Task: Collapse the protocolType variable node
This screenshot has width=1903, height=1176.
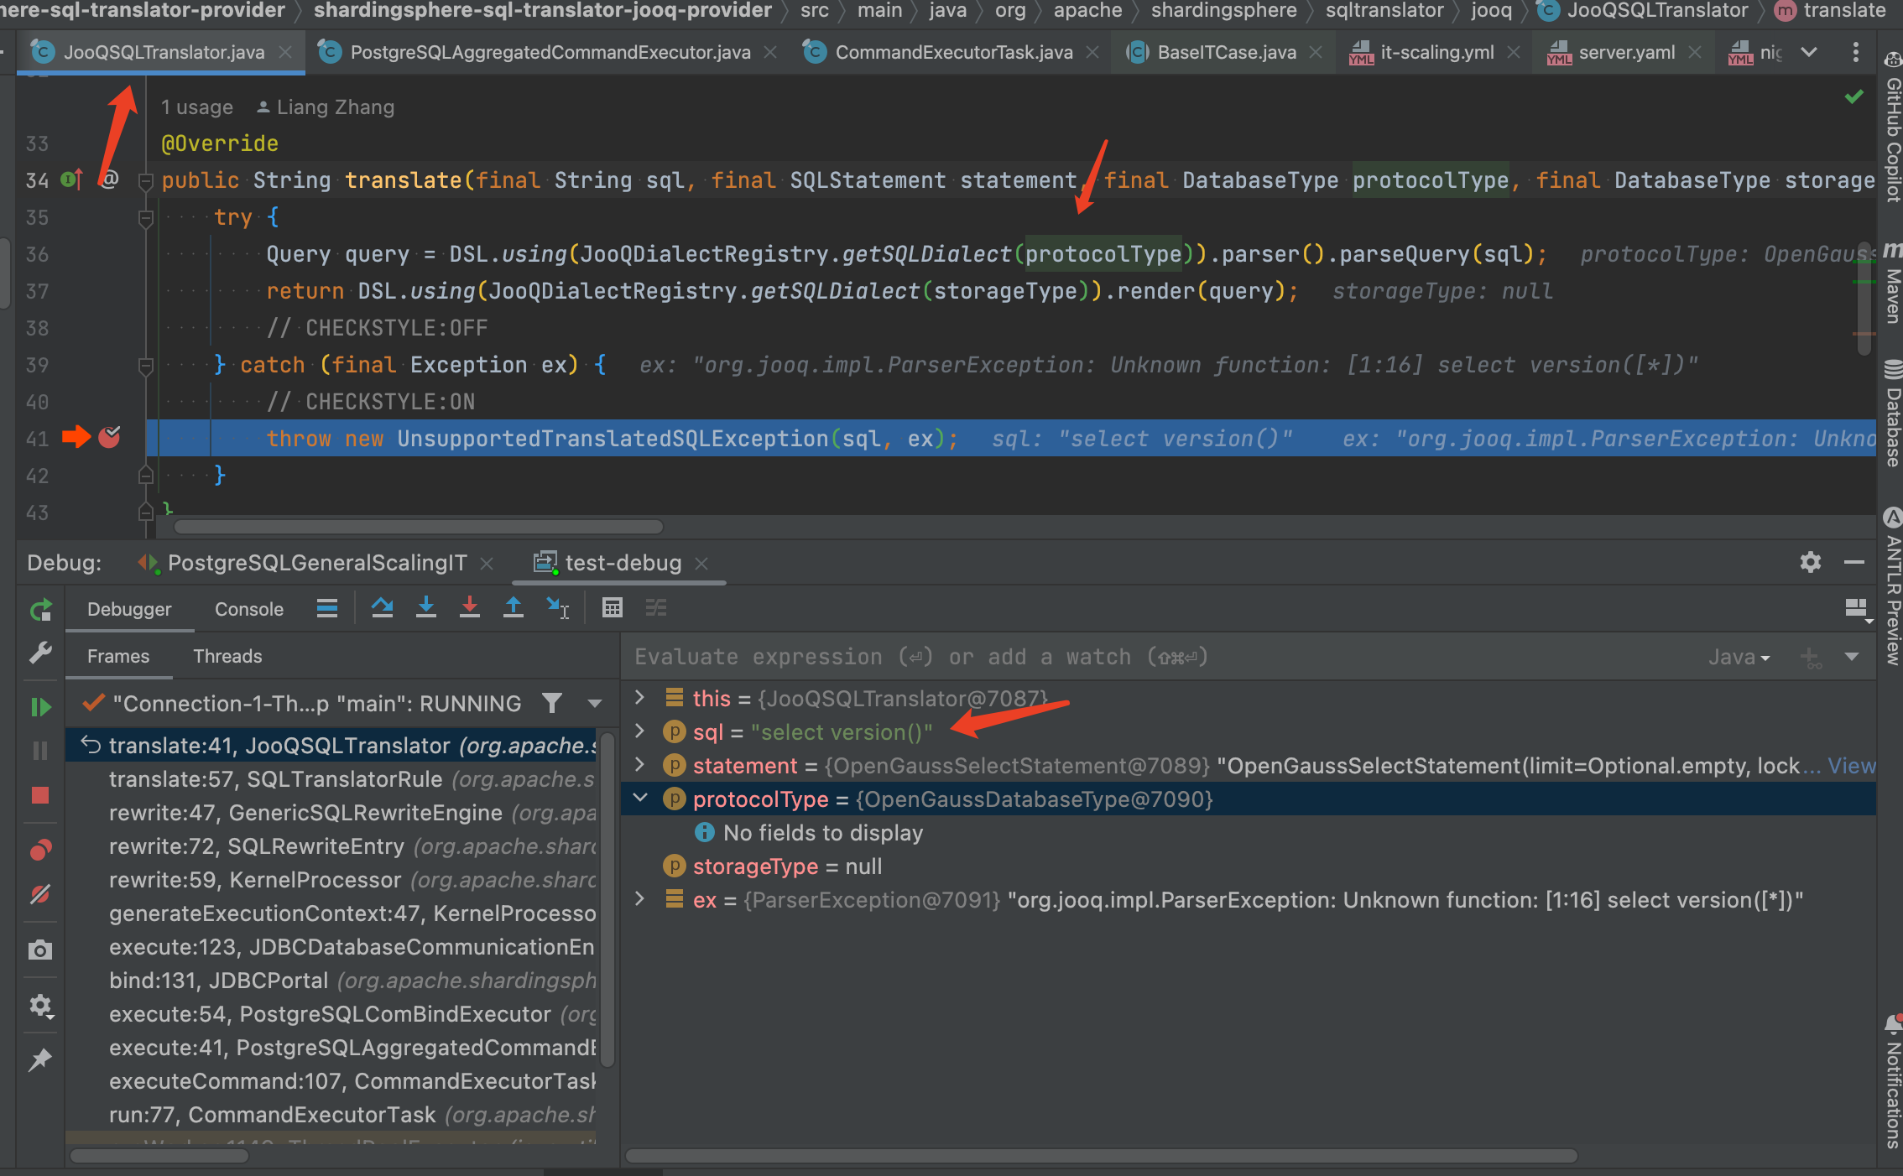Action: tap(640, 799)
